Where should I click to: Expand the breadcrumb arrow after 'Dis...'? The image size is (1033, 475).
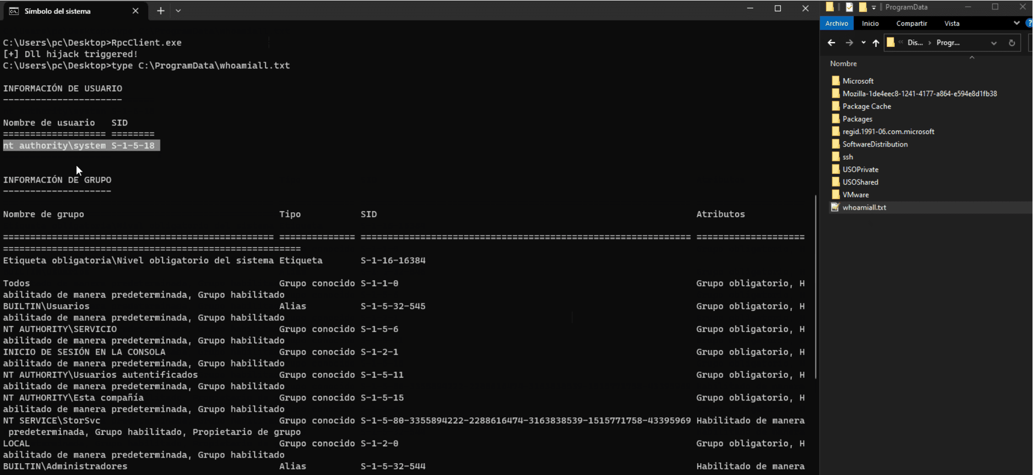click(x=930, y=43)
